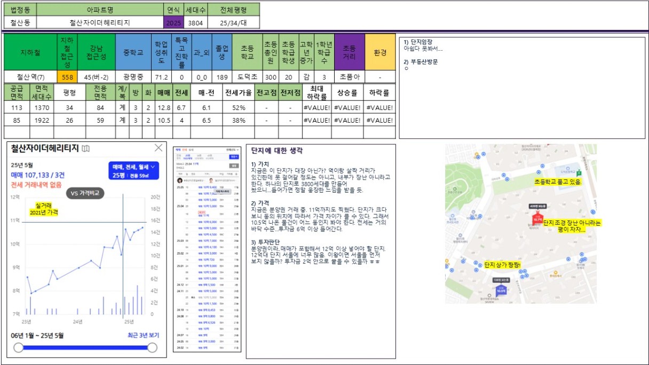Click the 전고점 column header
Image resolution: width=649 pixels, height=365 pixels.
266,92
